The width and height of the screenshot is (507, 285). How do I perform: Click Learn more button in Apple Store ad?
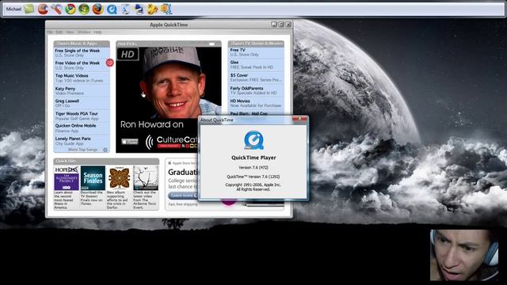coord(183,196)
